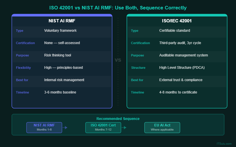Select the ISO/IEC 42001 panel heading
Screen dimensions: 236x147
pos(177,21)
